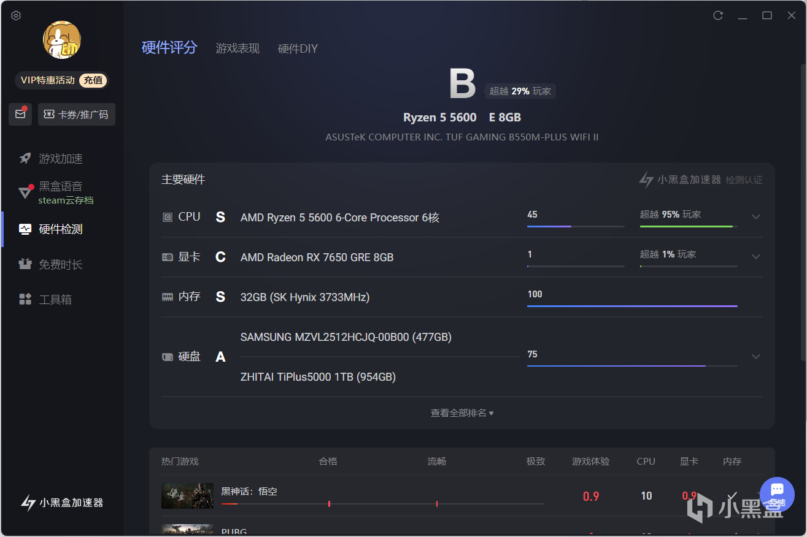807x537 pixels.
Task: Open 免费时长 in sidebar
Action: [61, 264]
